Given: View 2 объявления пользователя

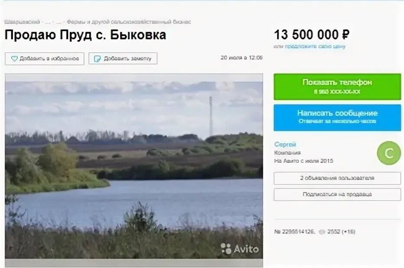Looking at the screenshot, I should point(337,178).
